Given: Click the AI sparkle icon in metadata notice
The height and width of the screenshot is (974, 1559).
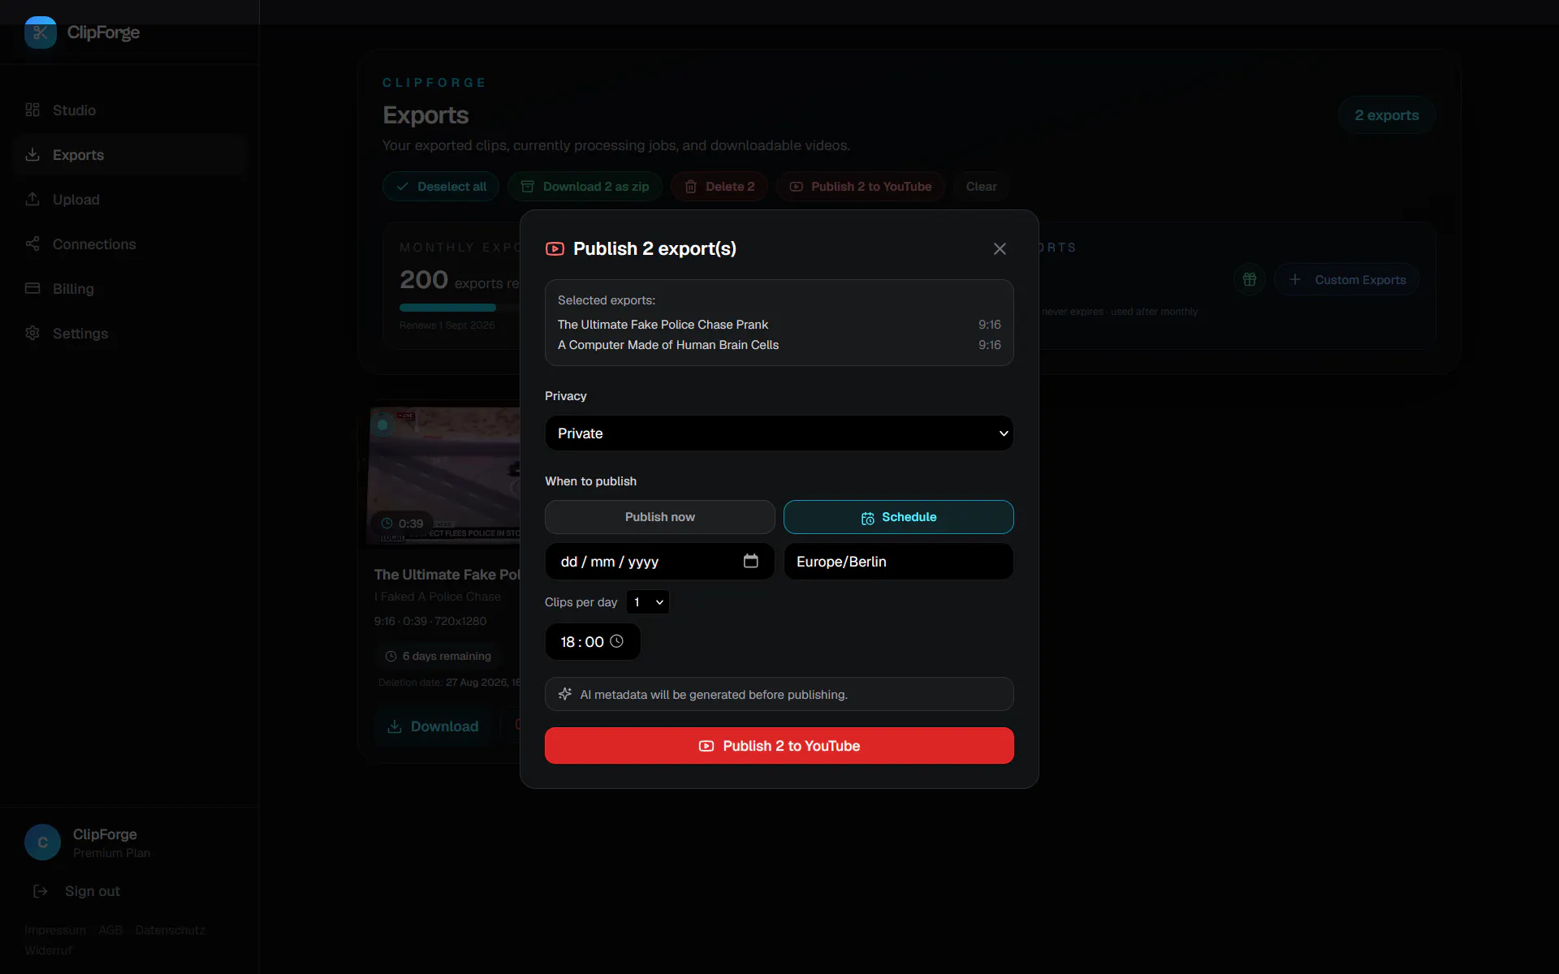Looking at the screenshot, I should 565,694.
